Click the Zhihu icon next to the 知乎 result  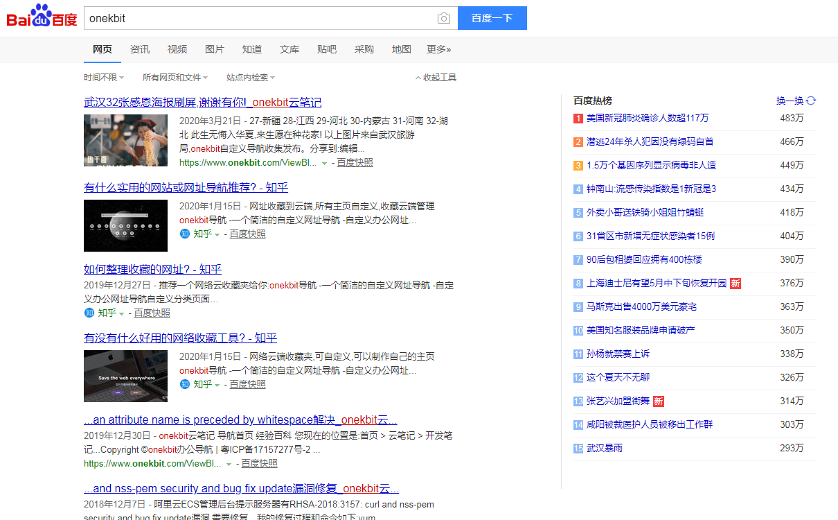click(184, 234)
